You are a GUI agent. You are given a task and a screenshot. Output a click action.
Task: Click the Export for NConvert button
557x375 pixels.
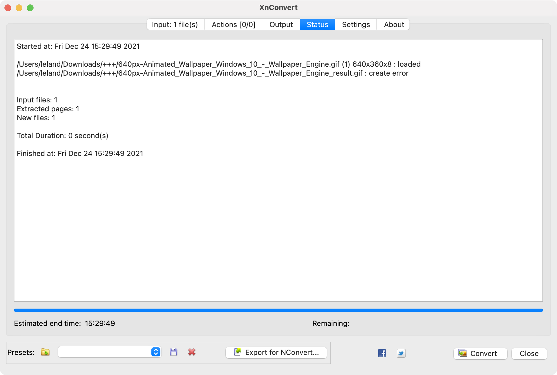[x=276, y=352]
